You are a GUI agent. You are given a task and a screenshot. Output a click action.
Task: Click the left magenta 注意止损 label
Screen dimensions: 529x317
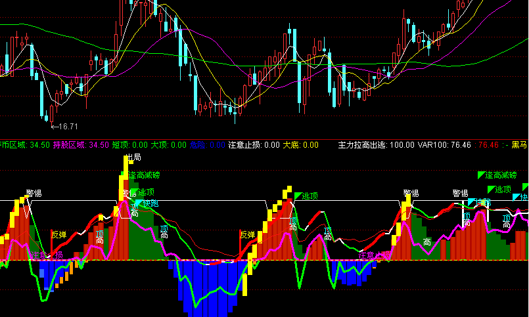click(x=47, y=255)
